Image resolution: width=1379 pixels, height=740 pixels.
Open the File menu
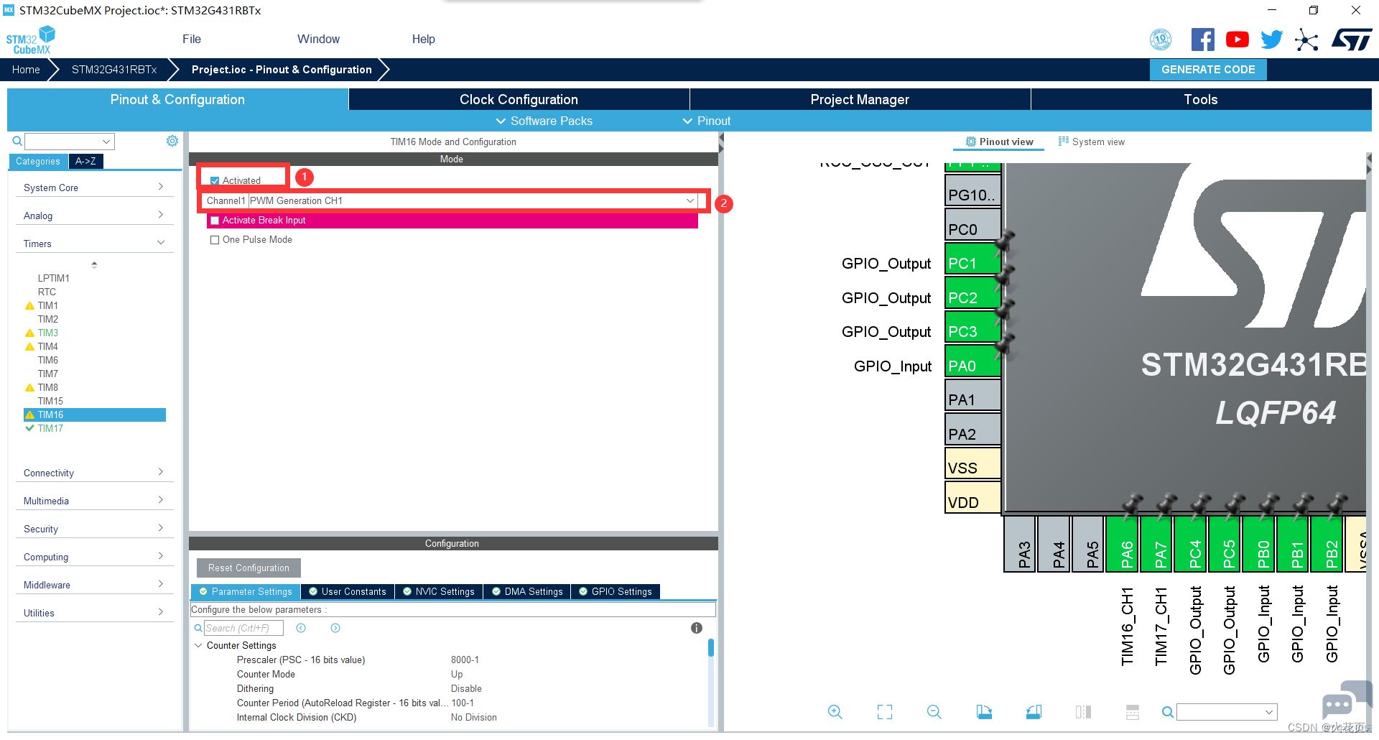click(192, 39)
